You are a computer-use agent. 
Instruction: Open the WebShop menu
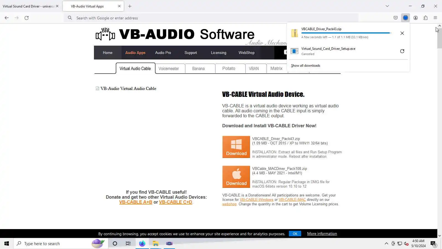pos(247,53)
